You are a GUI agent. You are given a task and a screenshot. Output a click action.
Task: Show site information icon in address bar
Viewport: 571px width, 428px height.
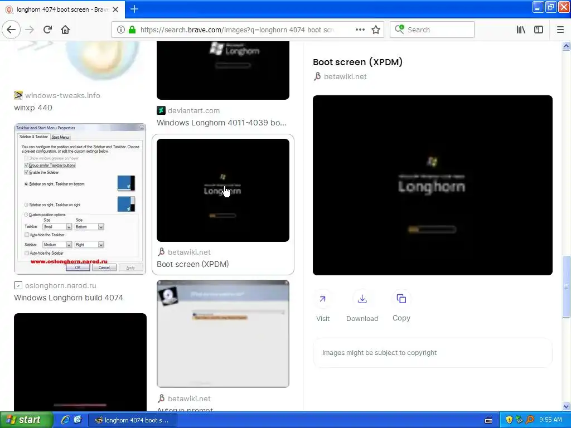coord(121,30)
